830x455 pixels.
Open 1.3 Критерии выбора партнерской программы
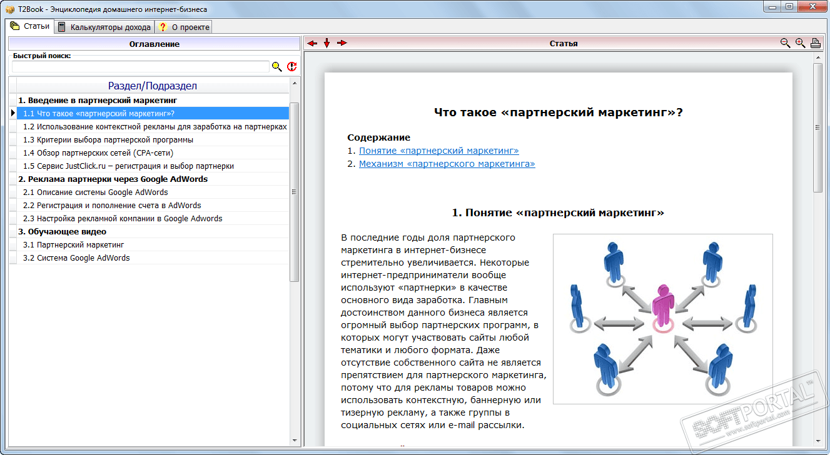(x=153, y=139)
